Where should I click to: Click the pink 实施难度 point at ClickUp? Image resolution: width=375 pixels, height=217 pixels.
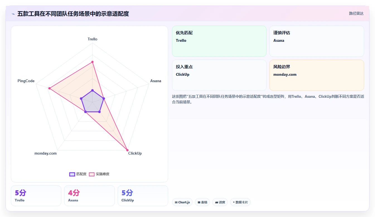point(127,150)
